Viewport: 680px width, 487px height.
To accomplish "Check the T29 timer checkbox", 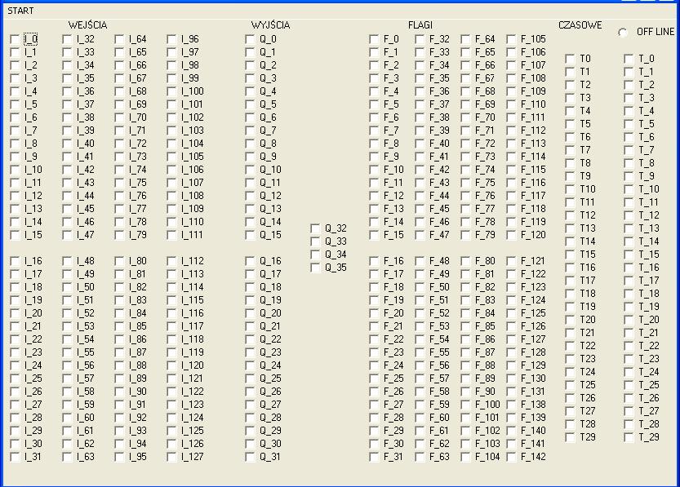I will pyautogui.click(x=570, y=437).
